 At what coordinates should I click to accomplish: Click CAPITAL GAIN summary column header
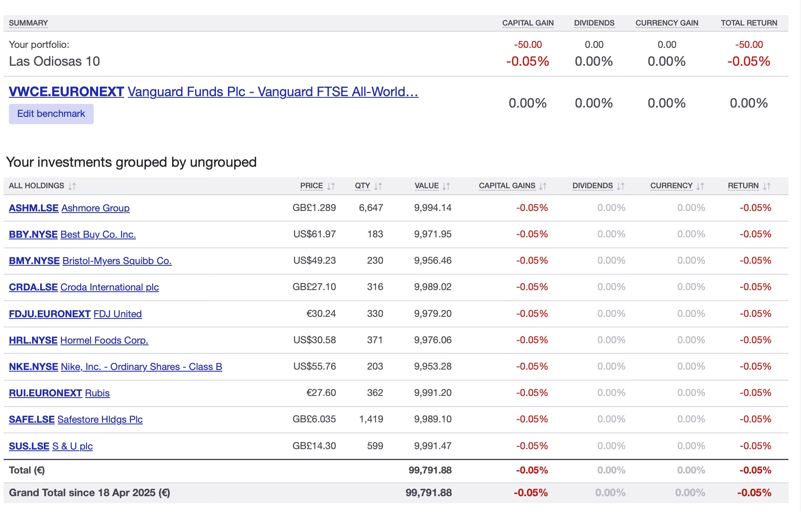point(528,23)
